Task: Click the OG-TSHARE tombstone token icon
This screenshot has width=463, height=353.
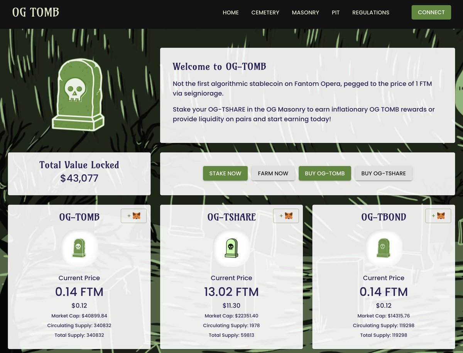Action: (231, 248)
